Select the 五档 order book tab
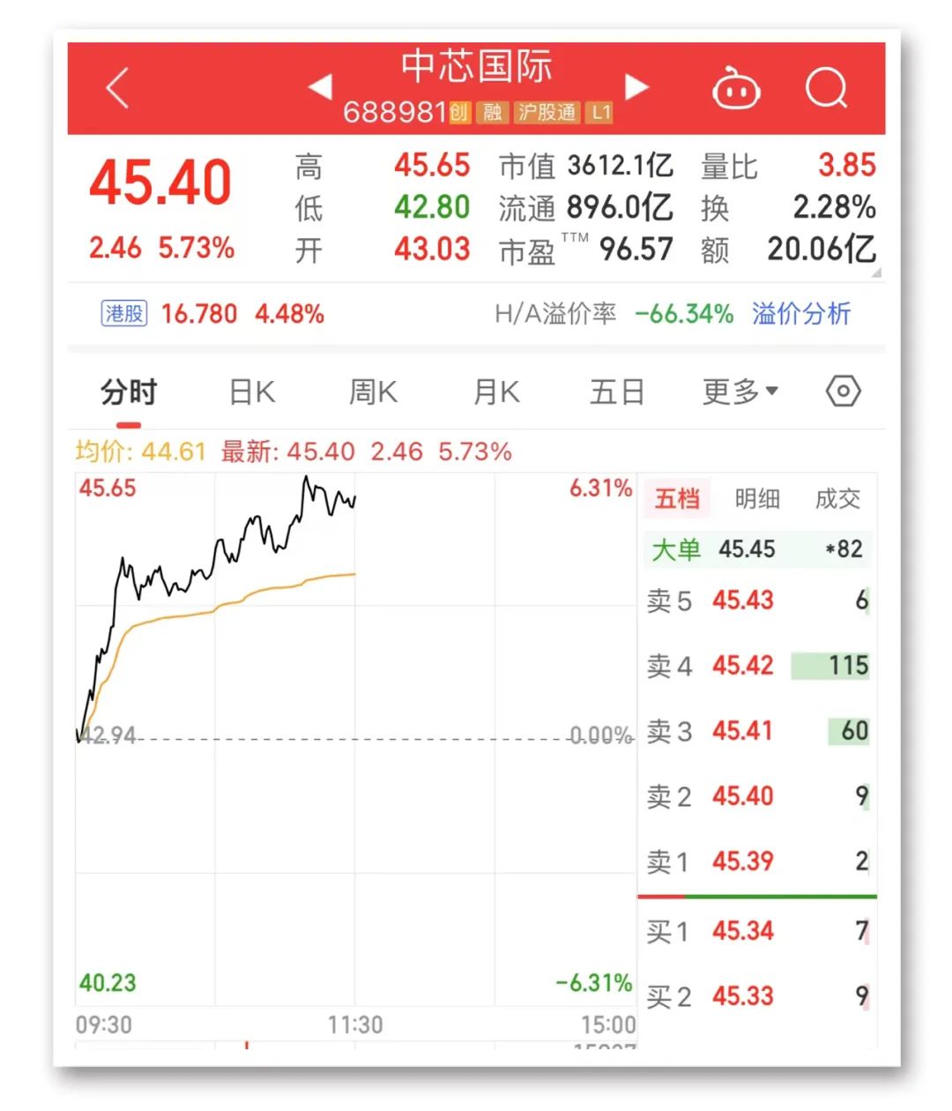This screenshot has height=1111, width=952. click(x=677, y=499)
